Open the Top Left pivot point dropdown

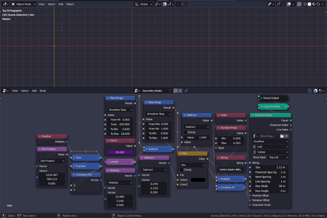279,157
